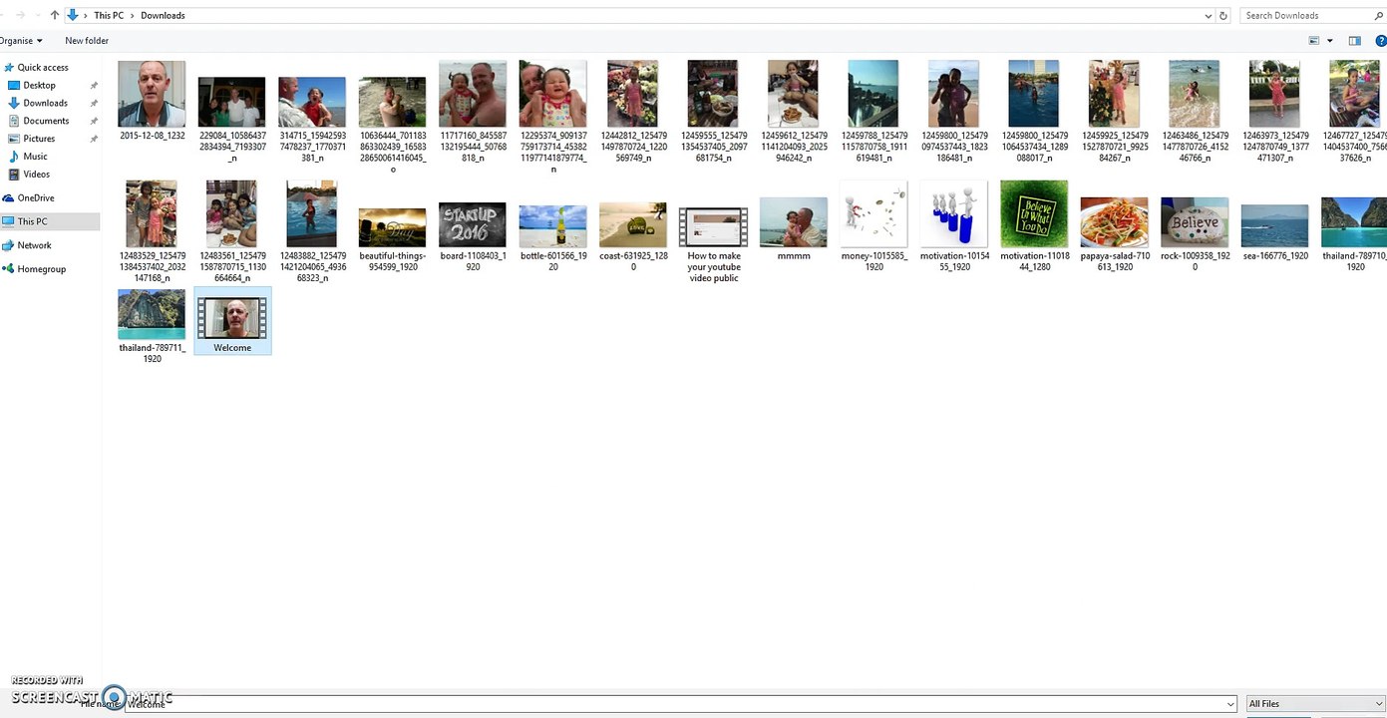Image resolution: width=1387 pixels, height=718 pixels.
Task: Select the file starting with 12442812_125479
Action: (x=633, y=112)
